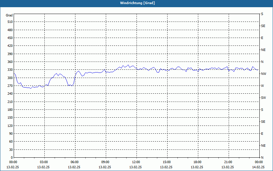Click the 210 left-axis label

point(10,102)
